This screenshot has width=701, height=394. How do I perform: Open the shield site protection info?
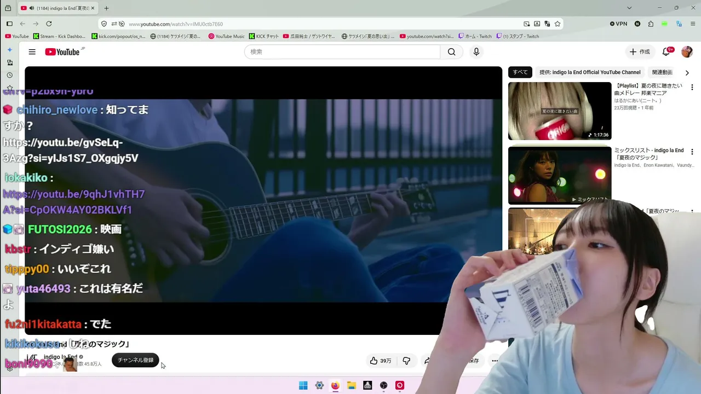point(104,24)
